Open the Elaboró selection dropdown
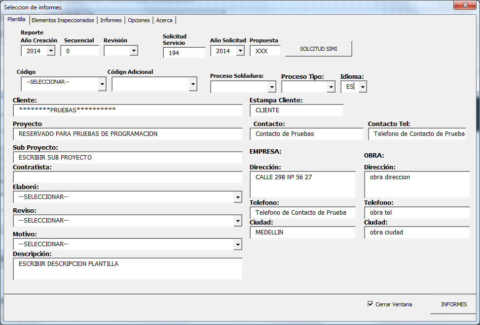Viewport: 480px width, 325px height. coord(238,197)
